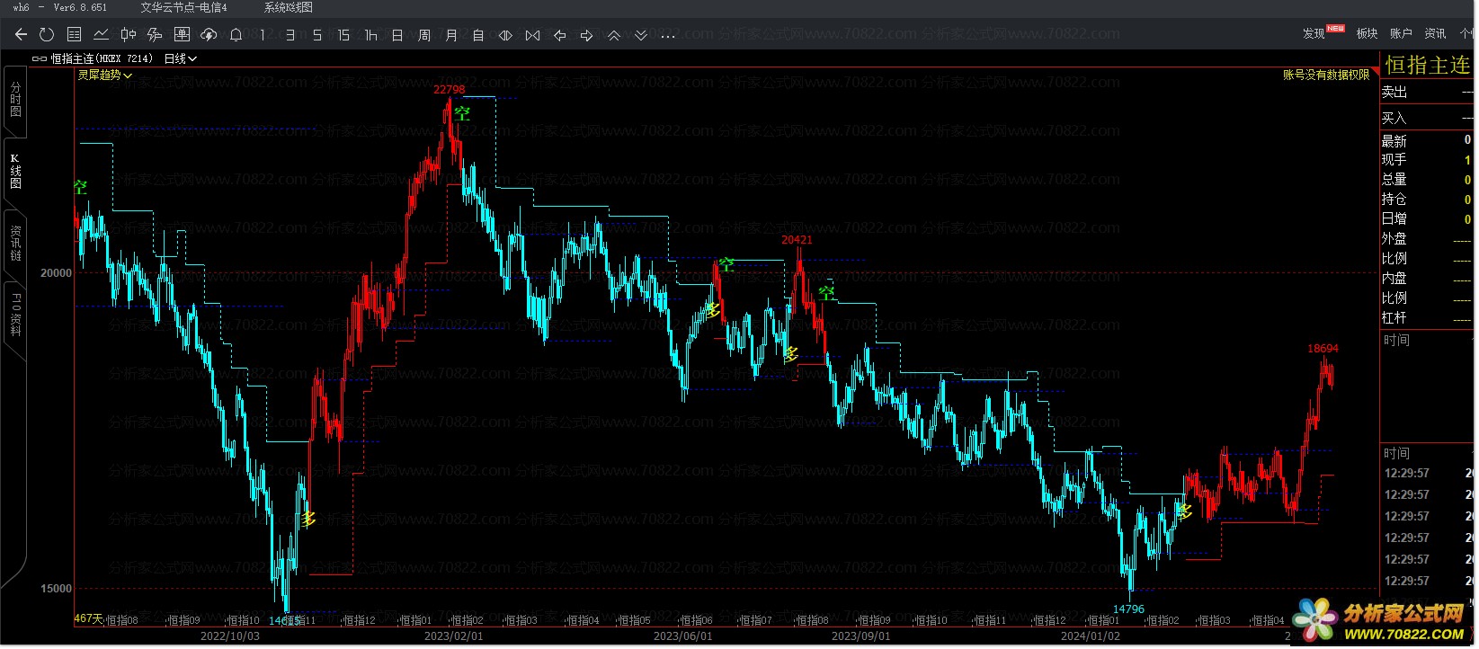Image resolution: width=1479 pixels, height=649 pixels.
Task: Expand the 灵犀趋势 indicator dropdown
Action: click(x=104, y=76)
